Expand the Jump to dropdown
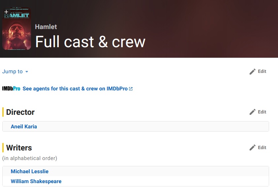The height and width of the screenshot is (194, 278). [15, 71]
